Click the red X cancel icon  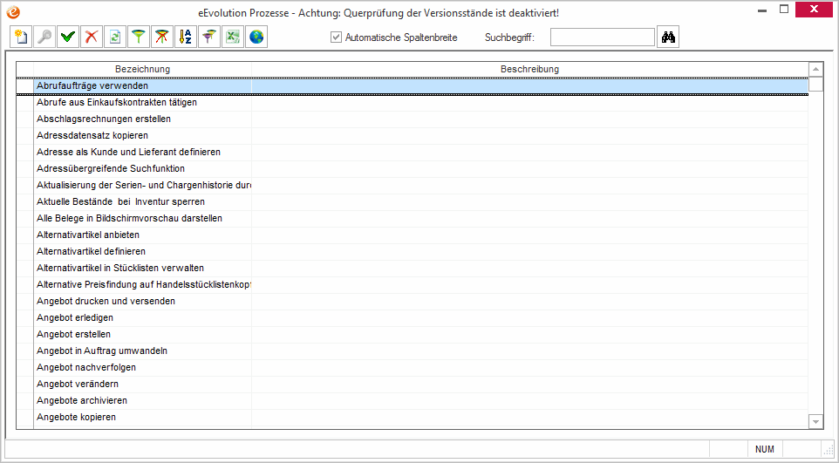(92, 37)
